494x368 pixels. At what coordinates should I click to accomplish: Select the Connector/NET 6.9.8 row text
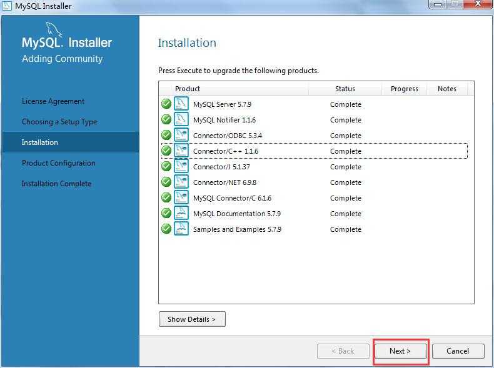(x=224, y=182)
